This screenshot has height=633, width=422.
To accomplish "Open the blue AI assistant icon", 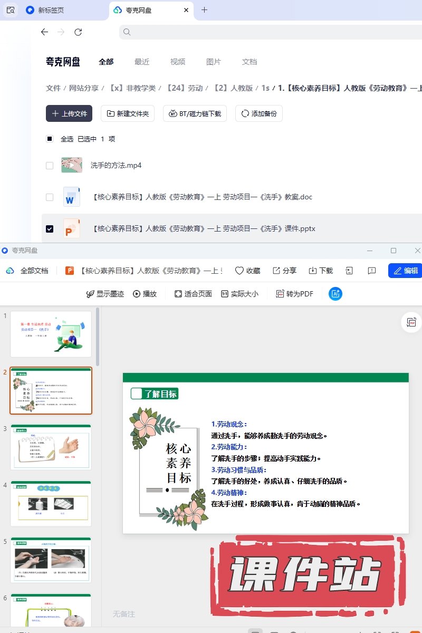I will [x=335, y=294].
